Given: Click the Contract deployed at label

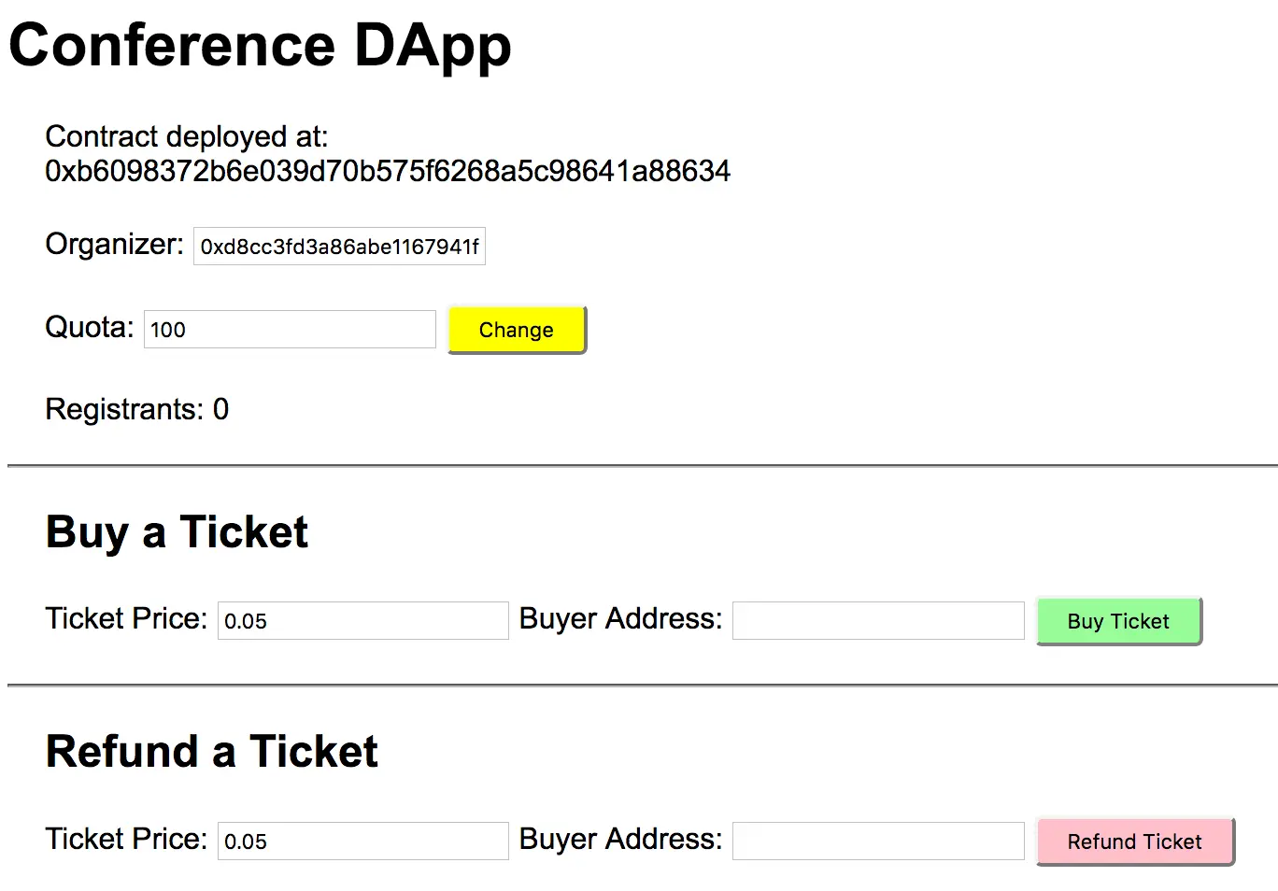Looking at the screenshot, I should pos(187,136).
